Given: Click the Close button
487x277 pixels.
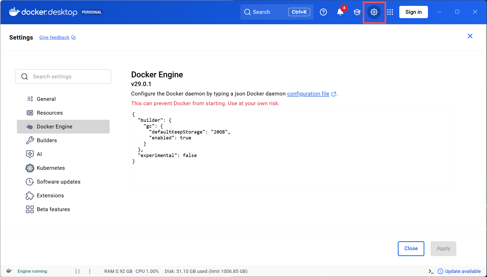Looking at the screenshot, I should point(411,248).
